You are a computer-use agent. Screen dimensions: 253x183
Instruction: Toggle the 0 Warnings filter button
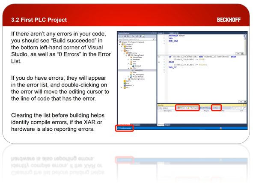click(x=192, y=108)
